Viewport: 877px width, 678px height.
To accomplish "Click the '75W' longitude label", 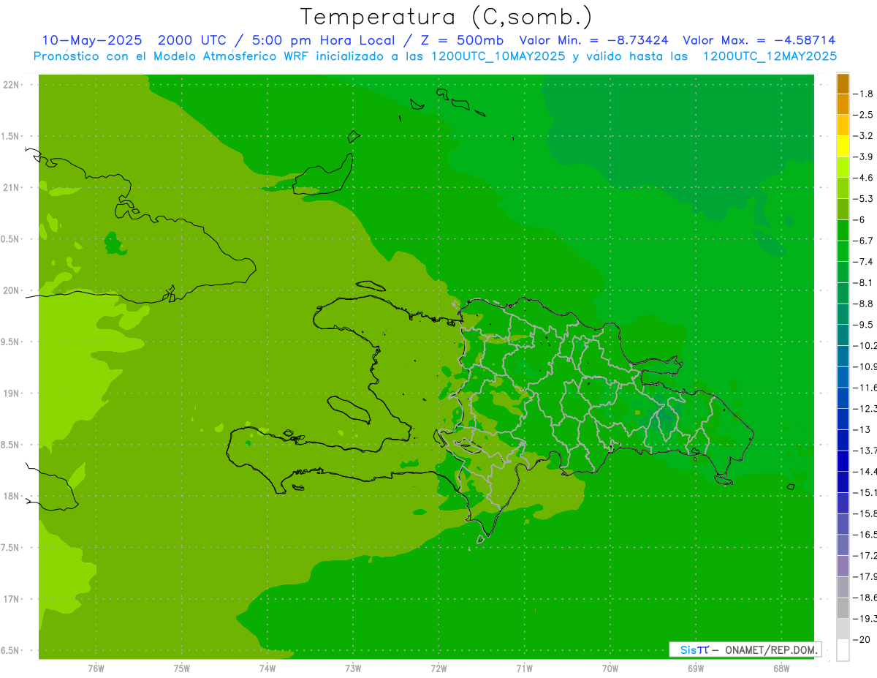I will tap(182, 668).
